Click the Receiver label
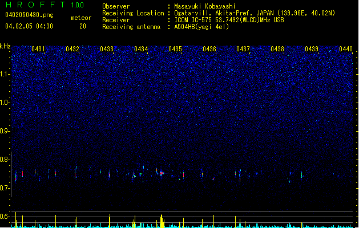Screen dimensions: 359x228 tap(116, 20)
